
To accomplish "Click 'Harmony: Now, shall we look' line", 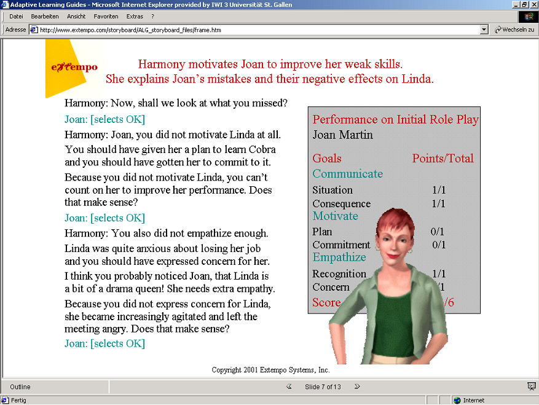I will [176, 103].
